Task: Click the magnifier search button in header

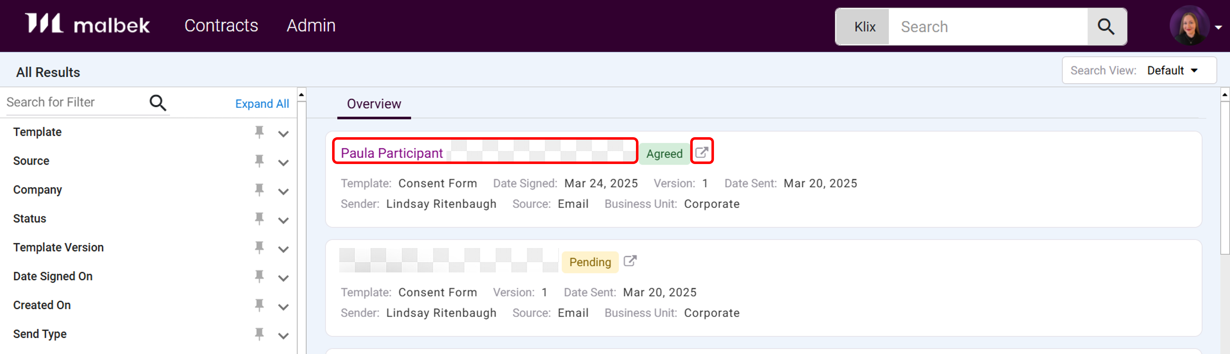Action: click(x=1106, y=27)
